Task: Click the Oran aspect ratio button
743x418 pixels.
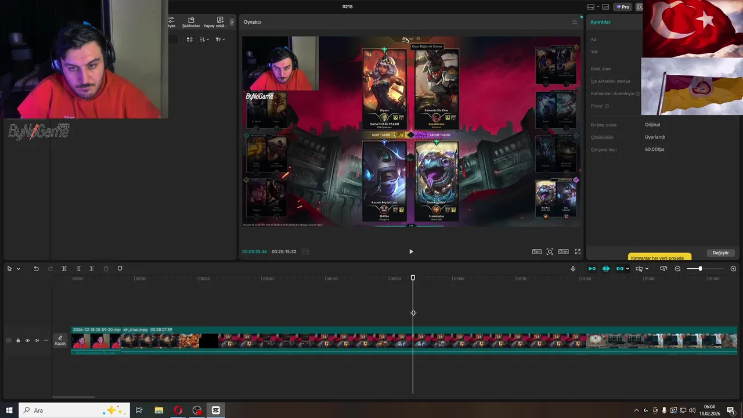Action: (563, 251)
